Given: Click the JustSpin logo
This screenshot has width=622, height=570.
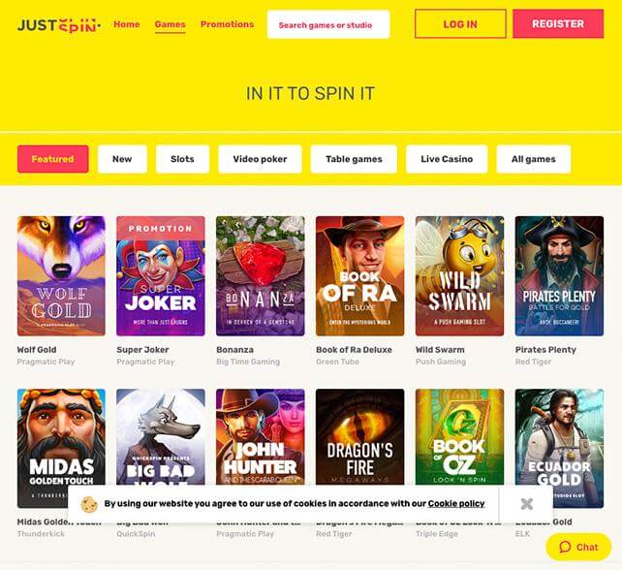Looking at the screenshot, I should [x=59, y=25].
